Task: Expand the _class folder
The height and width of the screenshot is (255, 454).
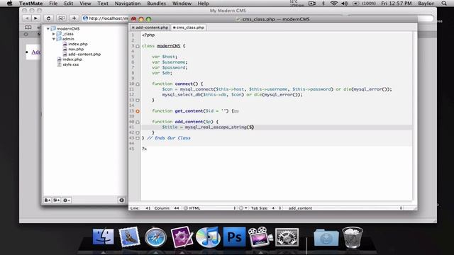Action: pyautogui.click(x=54, y=34)
